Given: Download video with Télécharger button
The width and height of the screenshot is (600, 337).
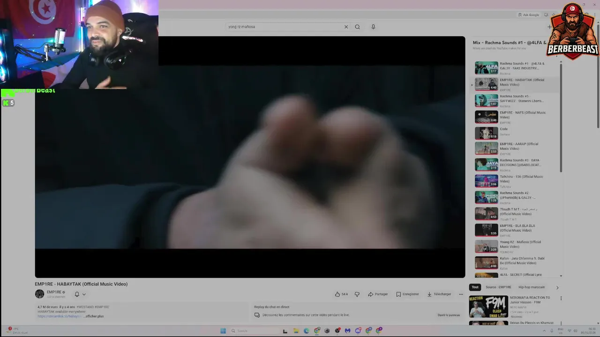Looking at the screenshot, I should point(439,294).
